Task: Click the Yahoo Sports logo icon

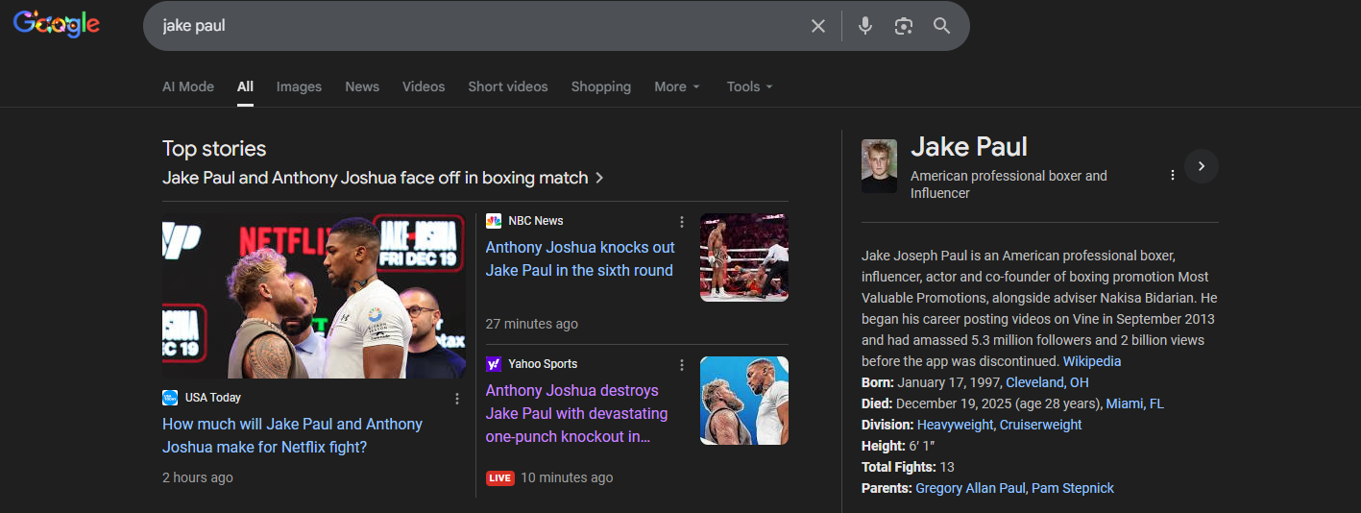Action: coord(494,364)
